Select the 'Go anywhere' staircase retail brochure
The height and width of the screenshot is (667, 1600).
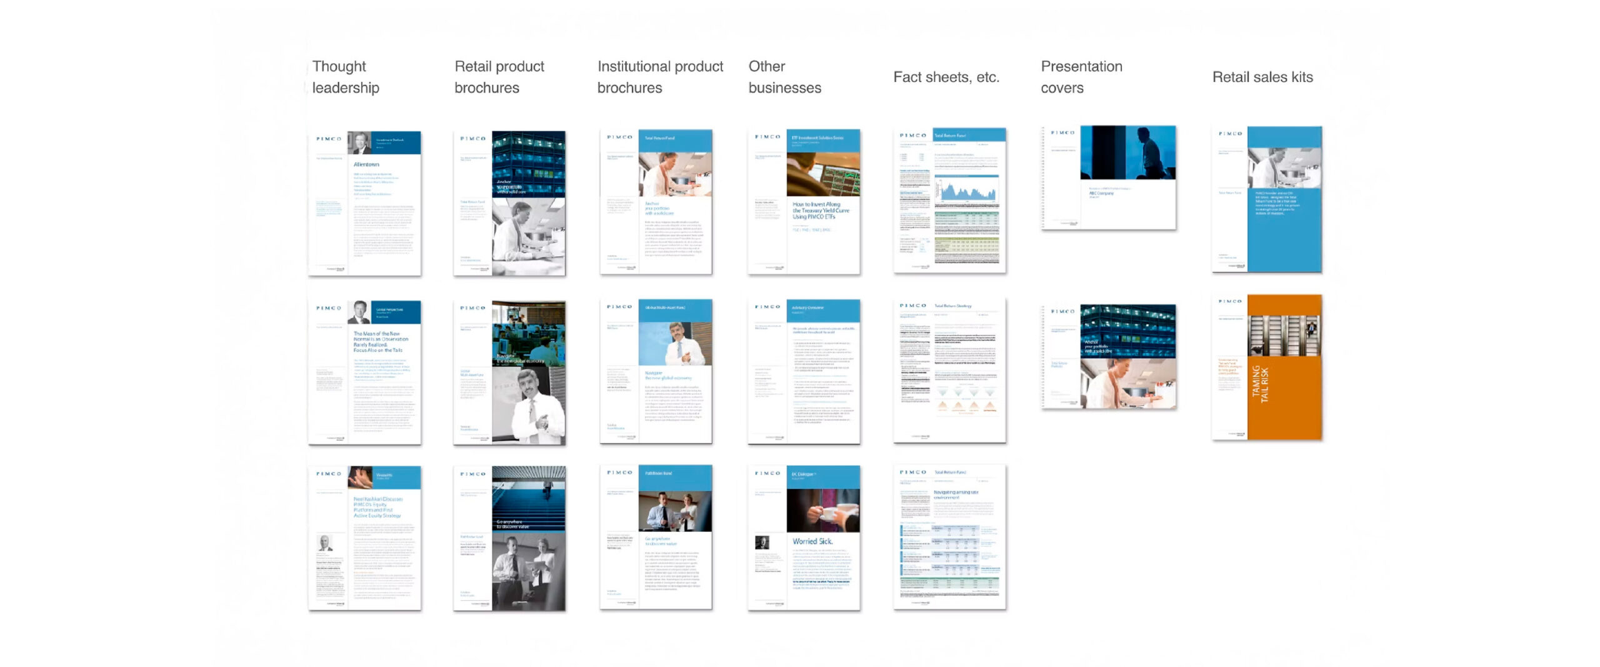coord(509,538)
